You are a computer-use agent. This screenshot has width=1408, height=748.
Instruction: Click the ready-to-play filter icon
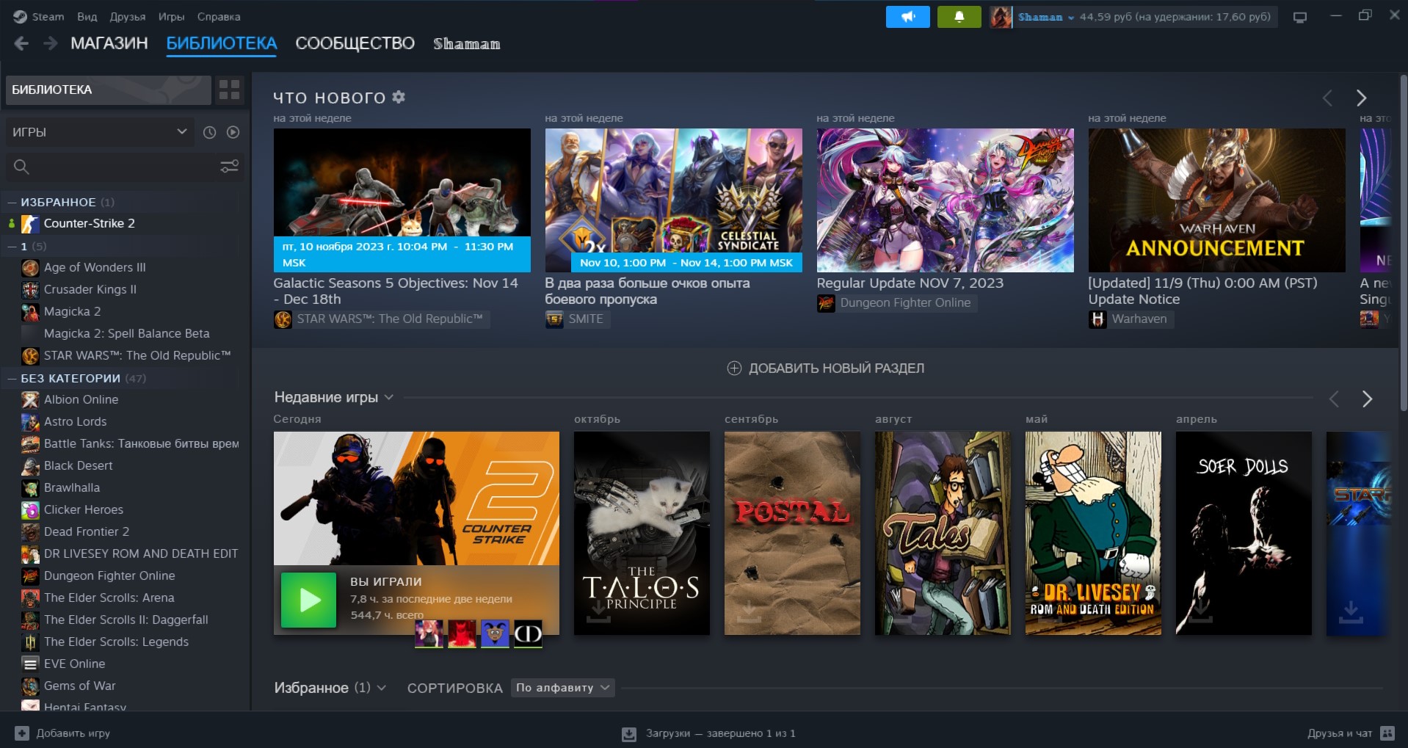pos(233,132)
